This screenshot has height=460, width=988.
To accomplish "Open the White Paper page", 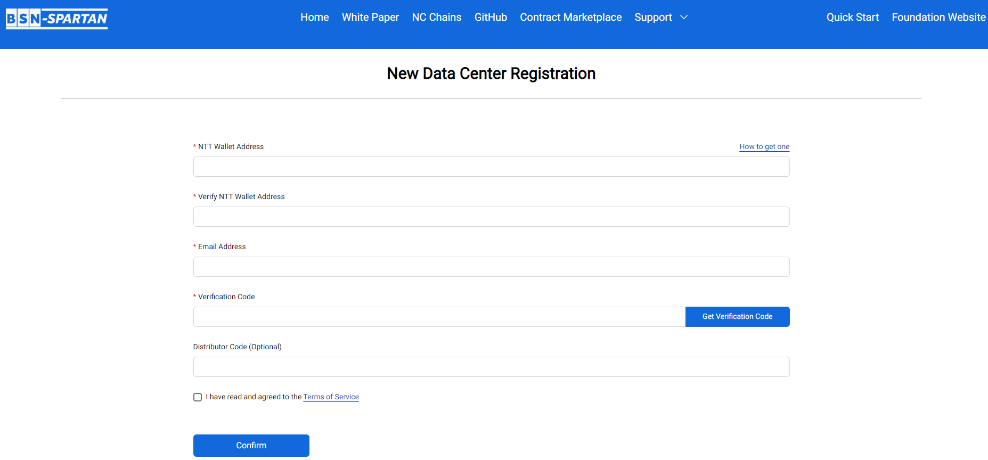I will point(370,18).
